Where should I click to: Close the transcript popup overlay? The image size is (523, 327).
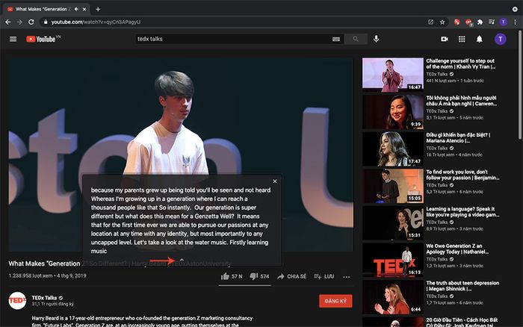(x=275, y=181)
